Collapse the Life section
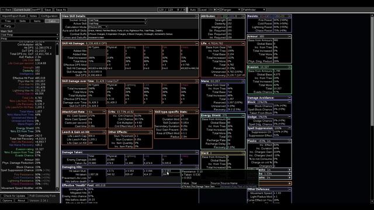Image resolution: width=374 pixels, height=210 pixels. coord(243,44)
